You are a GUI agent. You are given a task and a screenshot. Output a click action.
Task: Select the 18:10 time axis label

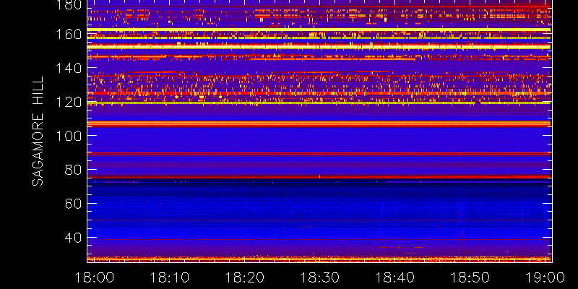(x=170, y=277)
